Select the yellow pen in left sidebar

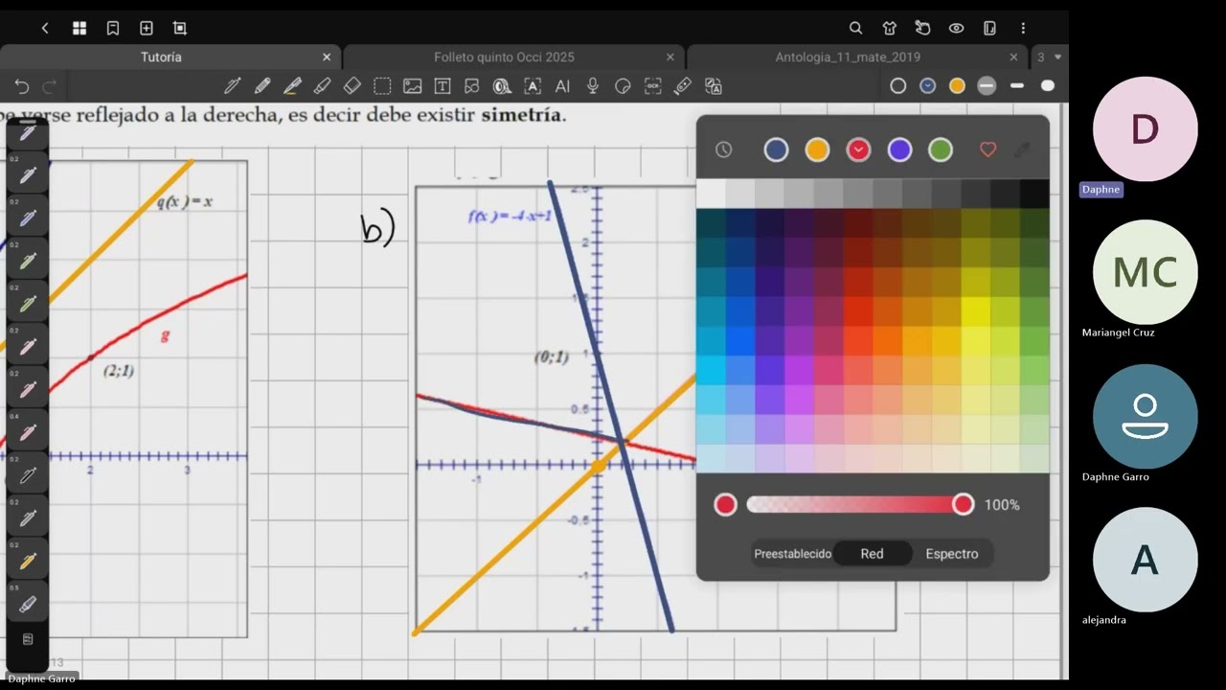point(28,562)
